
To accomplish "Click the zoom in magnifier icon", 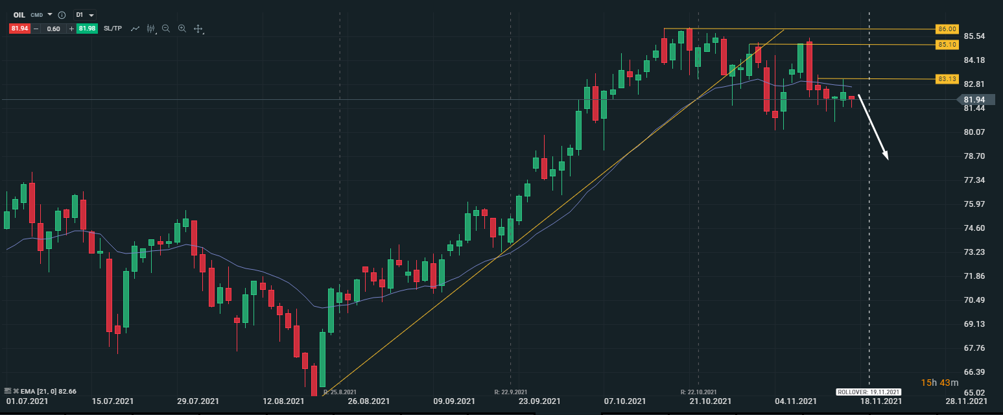I will (182, 29).
